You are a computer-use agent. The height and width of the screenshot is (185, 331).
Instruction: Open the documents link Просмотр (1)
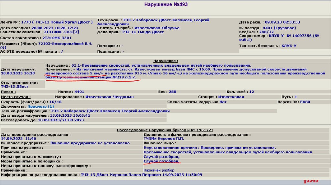pyautogui.click(x=40, y=106)
